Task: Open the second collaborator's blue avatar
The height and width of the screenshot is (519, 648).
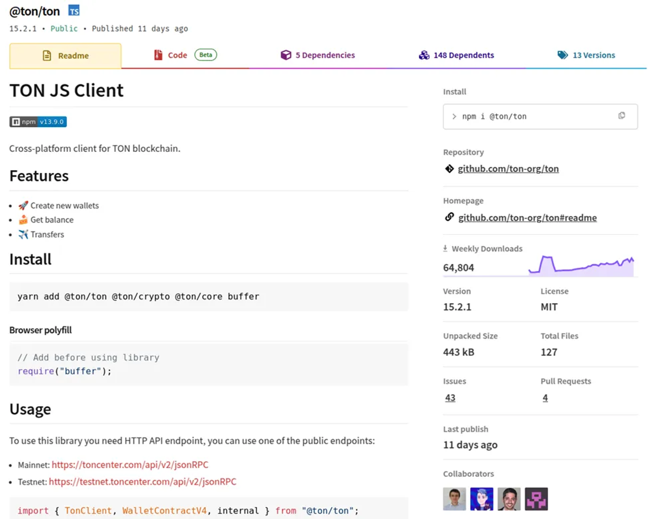Action: (482, 499)
